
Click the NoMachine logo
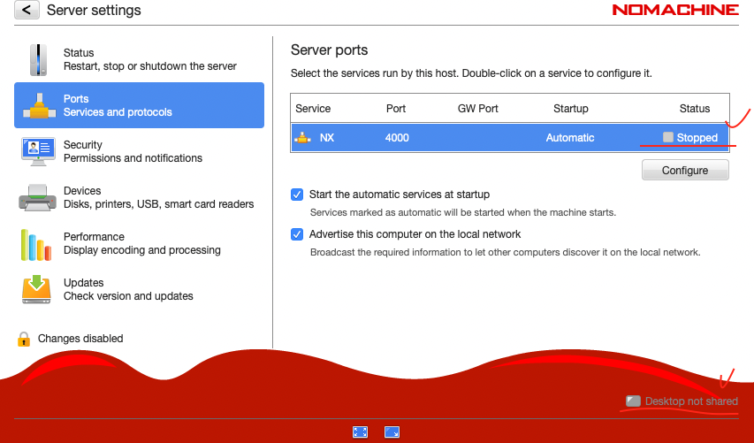(x=675, y=10)
